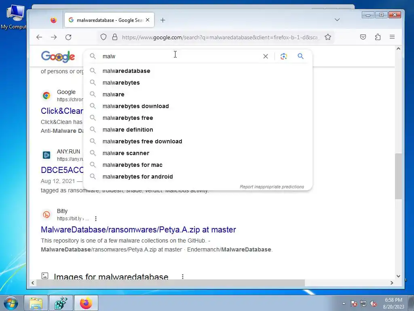Click 'Report inappropriate predictions' link
Viewport: 414px width, 311px height.
pos(272,187)
